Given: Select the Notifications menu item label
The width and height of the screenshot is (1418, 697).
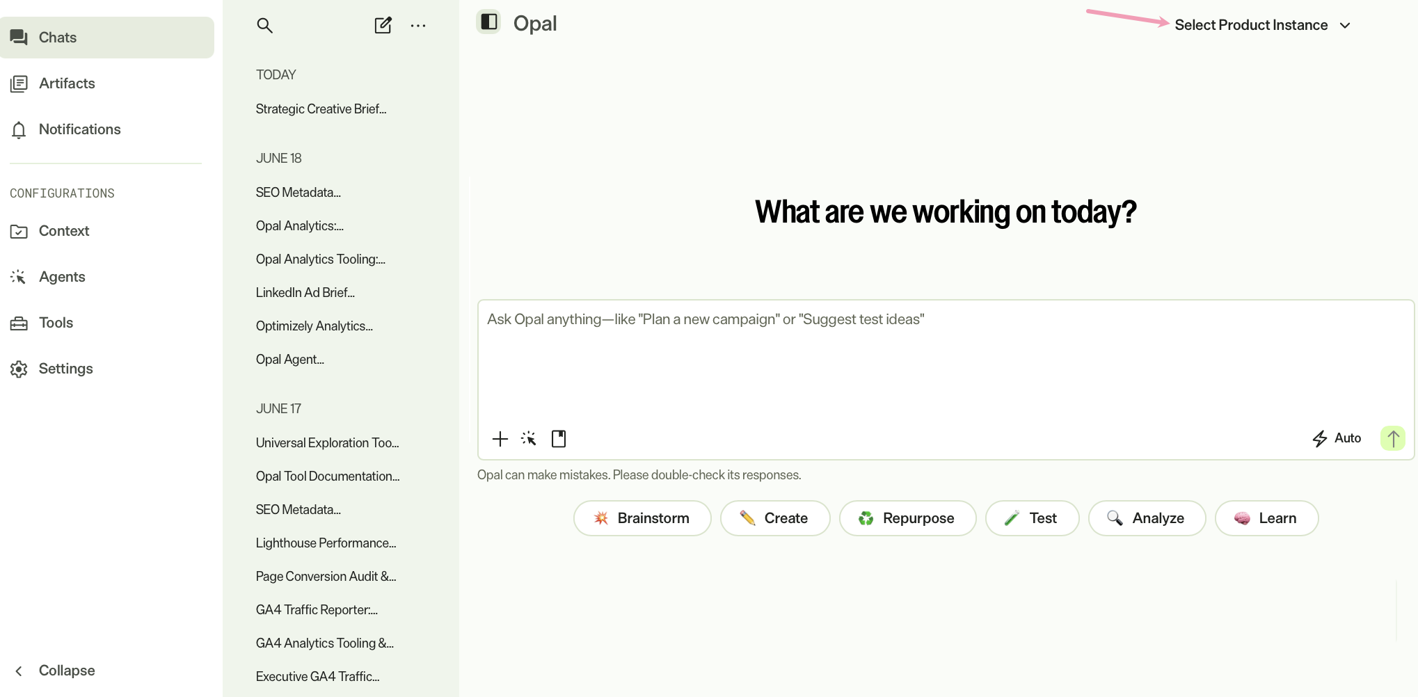Looking at the screenshot, I should 80,129.
